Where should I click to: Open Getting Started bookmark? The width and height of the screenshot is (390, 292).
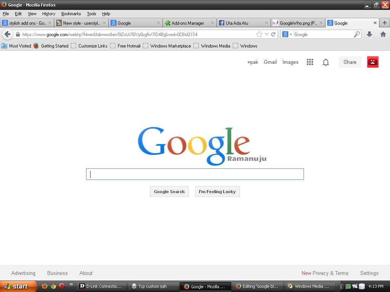[51, 46]
